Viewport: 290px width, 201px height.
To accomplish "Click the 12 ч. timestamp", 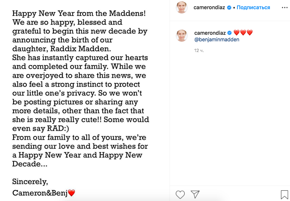I will [x=199, y=51].
